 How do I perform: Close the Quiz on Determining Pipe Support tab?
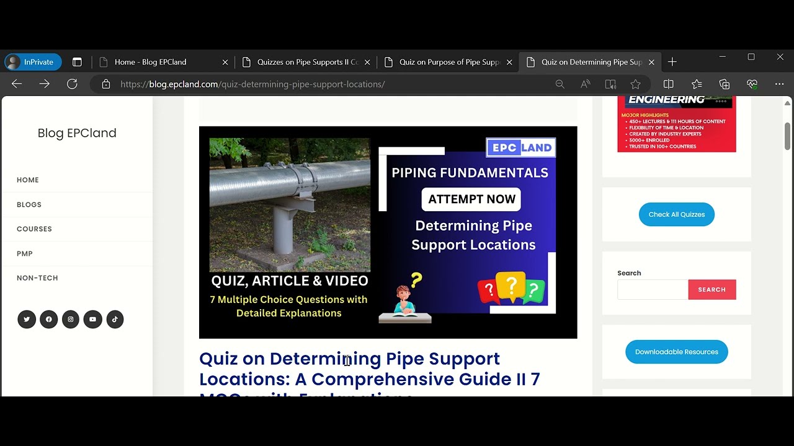tap(651, 62)
